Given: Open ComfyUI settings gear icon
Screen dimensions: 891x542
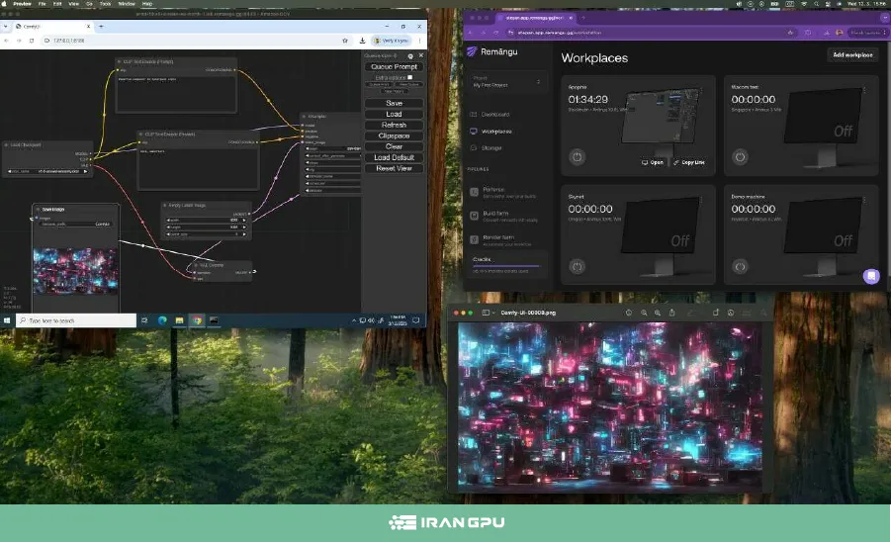Looking at the screenshot, I should point(409,56).
